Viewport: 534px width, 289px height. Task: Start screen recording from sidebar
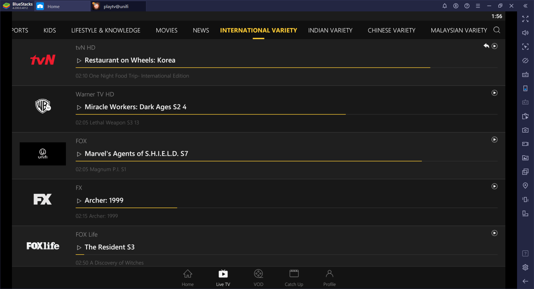point(525,144)
